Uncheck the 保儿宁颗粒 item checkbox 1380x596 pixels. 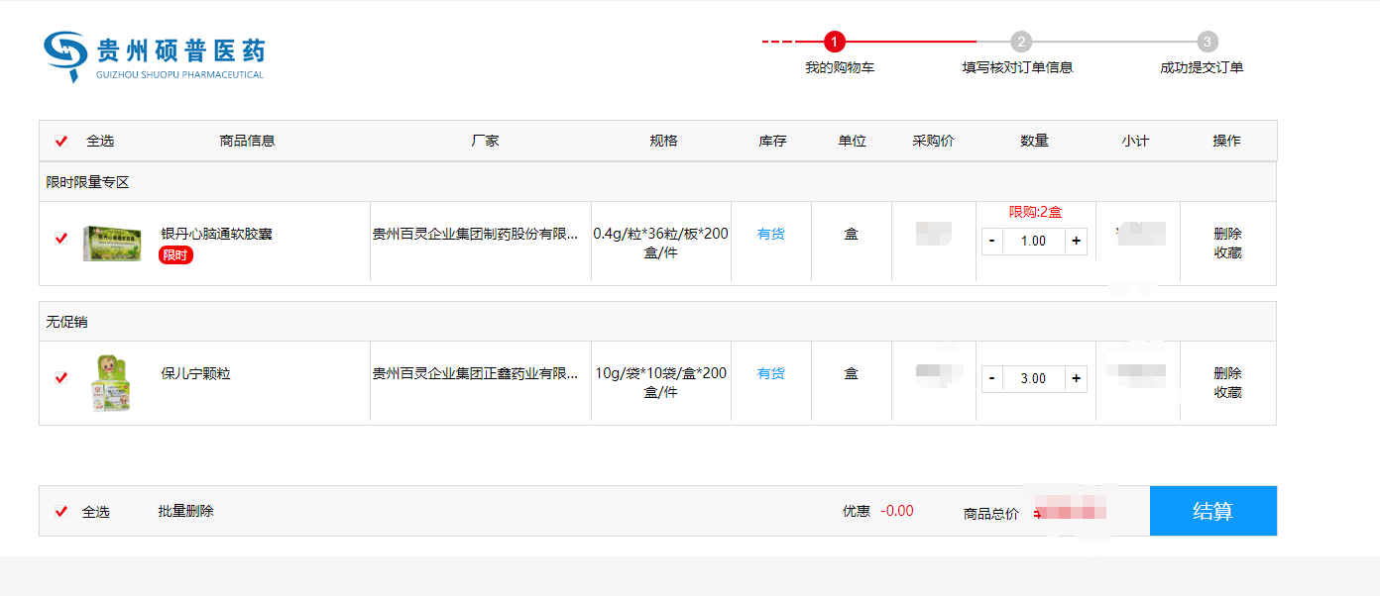61,378
